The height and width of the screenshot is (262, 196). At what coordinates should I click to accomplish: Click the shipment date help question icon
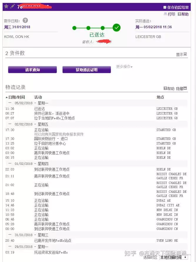click(25, 20)
